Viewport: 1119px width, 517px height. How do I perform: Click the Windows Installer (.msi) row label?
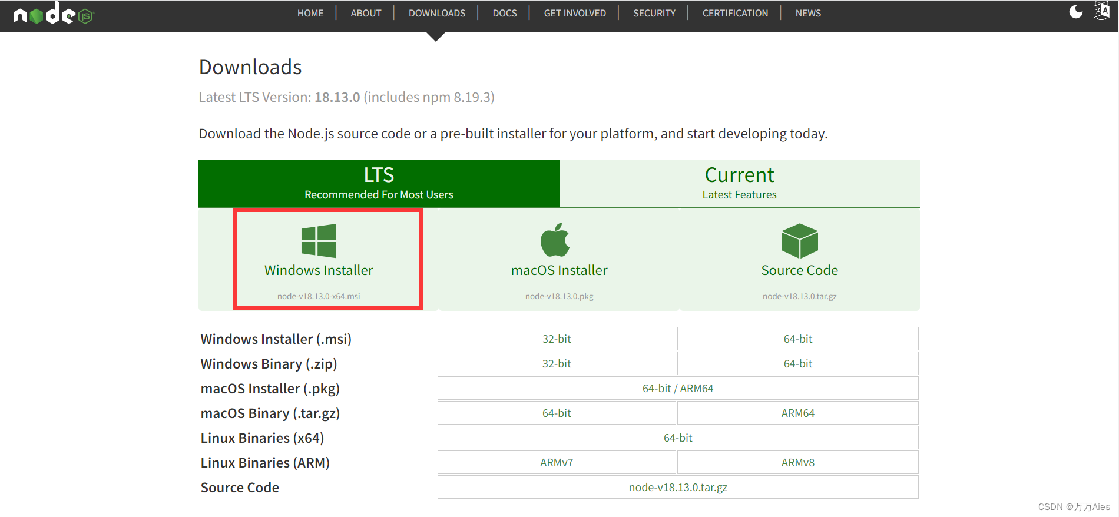pos(276,339)
